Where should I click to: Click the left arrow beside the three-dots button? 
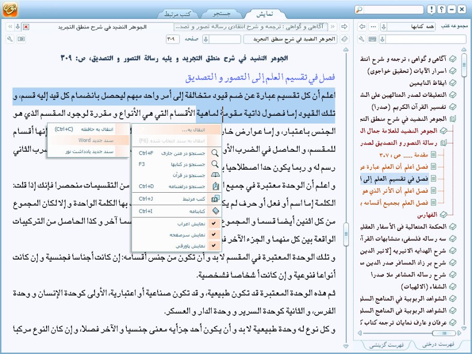click(x=362, y=27)
